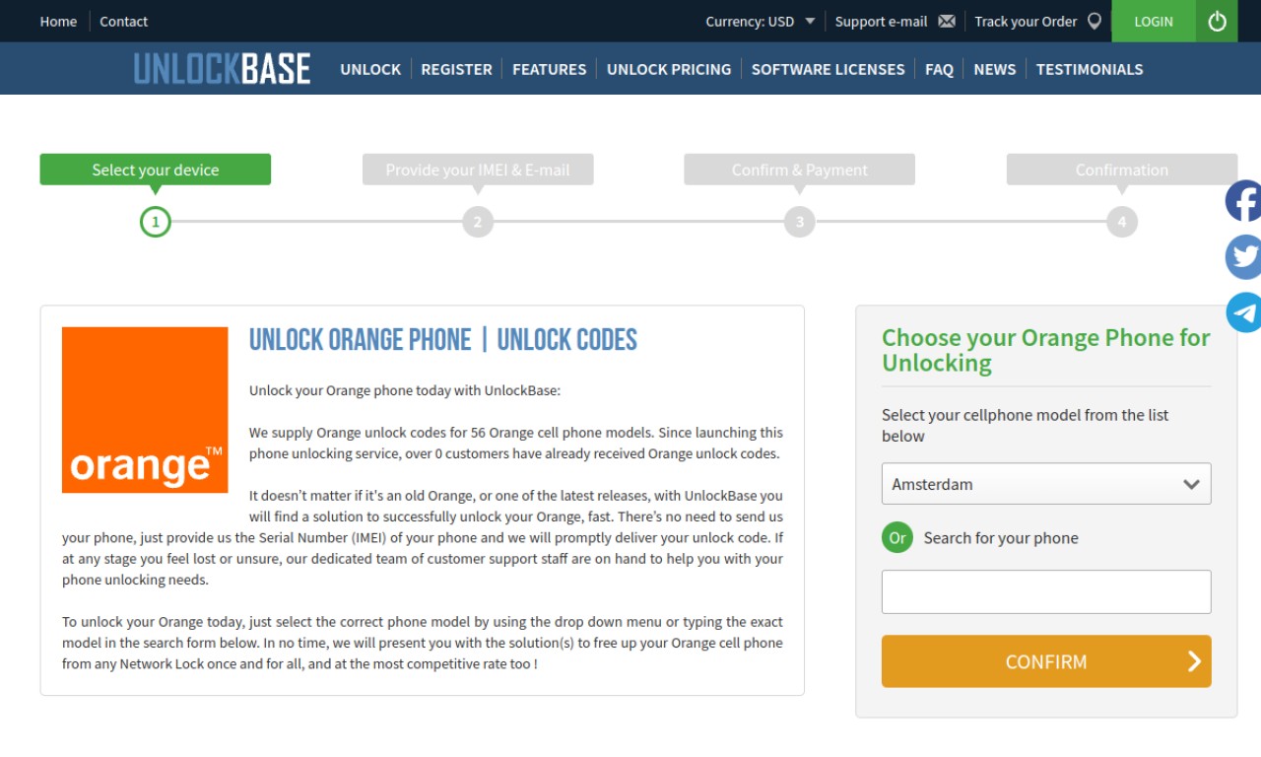
Task: Open the Software Licenses menu item
Action: 828,69
